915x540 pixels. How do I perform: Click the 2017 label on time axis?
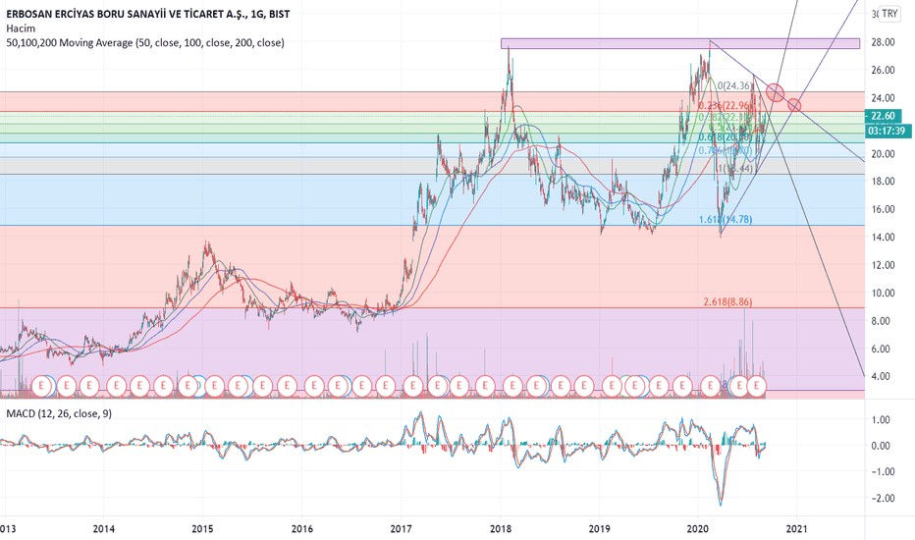tap(401, 529)
